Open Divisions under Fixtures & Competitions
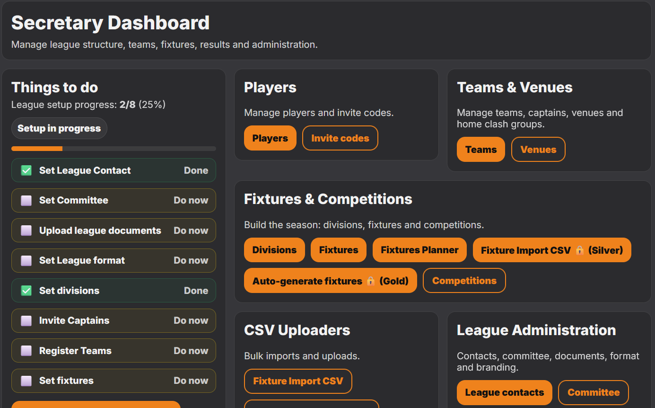This screenshot has height=408, width=655. (x=274, y=250)
